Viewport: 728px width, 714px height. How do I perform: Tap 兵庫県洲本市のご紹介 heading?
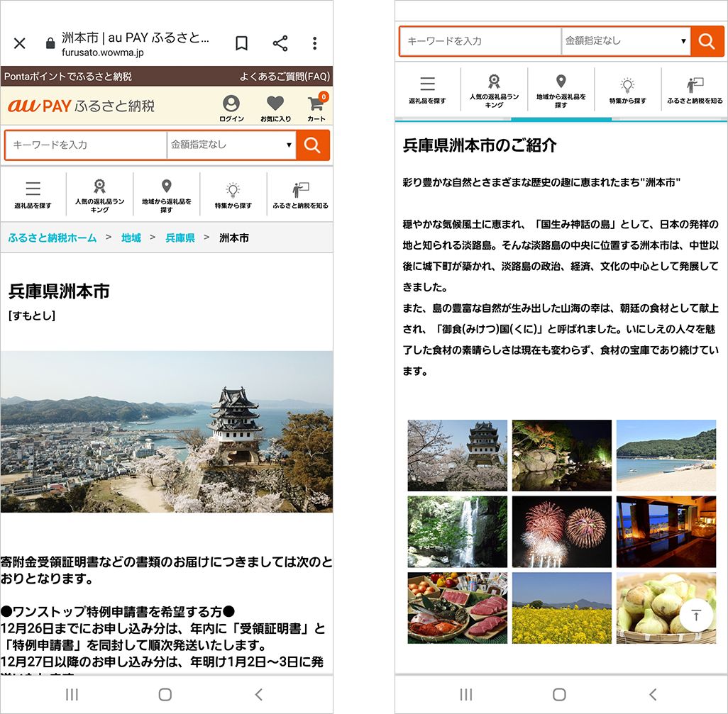(x=480, y=145)
